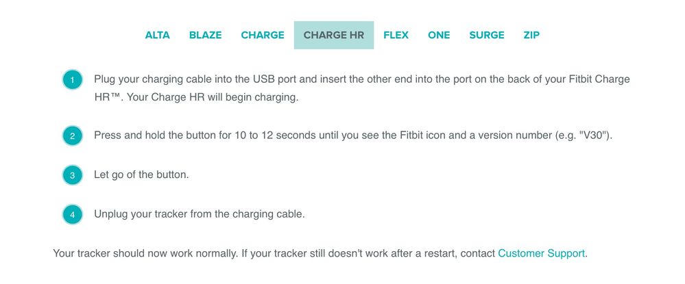Screen dimensions: 685x284
Task: Select the step 3 numbered circle icon
Action: click(72, 175)
